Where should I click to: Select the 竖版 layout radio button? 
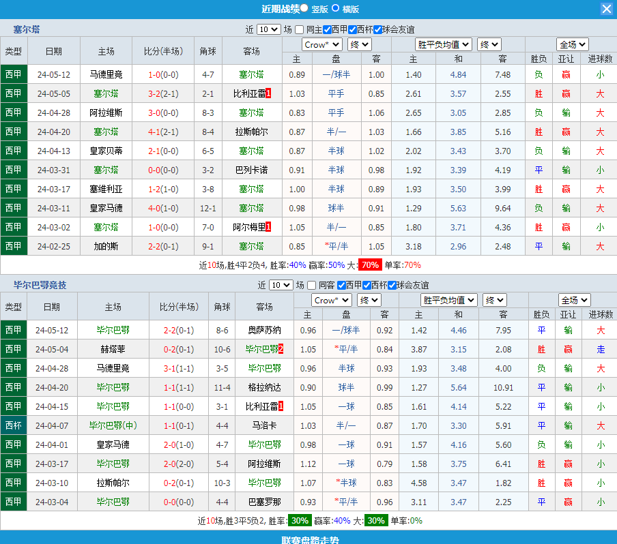[304, 8]
